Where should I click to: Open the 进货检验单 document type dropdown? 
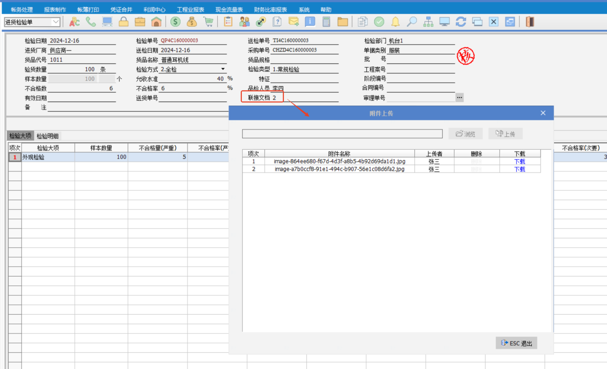point(56,22)
